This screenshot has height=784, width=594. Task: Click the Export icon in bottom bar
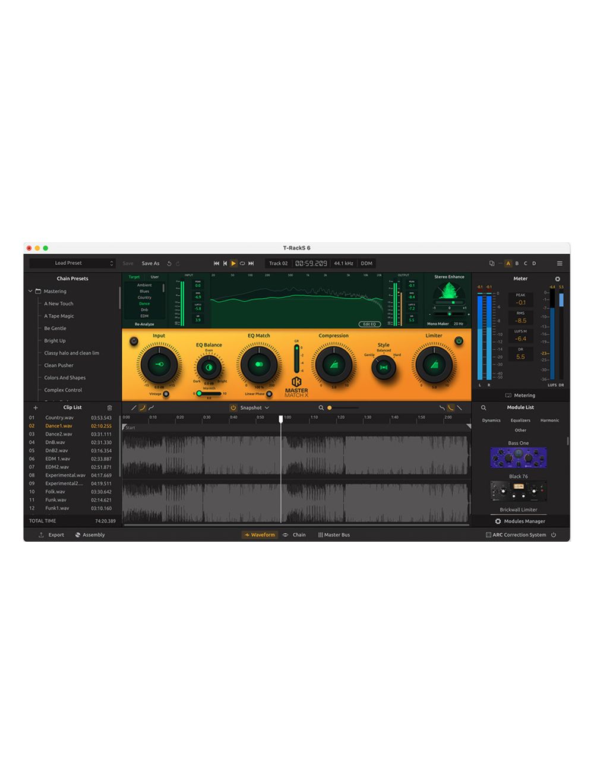coord(42,535)
